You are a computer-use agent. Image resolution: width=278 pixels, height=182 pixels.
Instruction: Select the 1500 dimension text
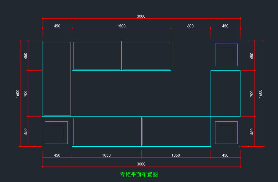(x=121, y=26)
